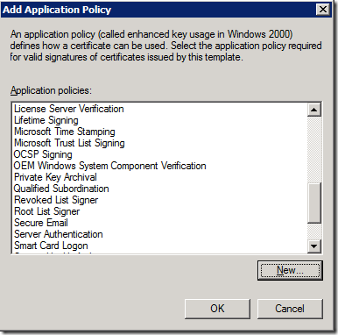Close the Add Application Policy dialog
Image resolution: width=338 pixels, height=335 pixels.
(323, 10)
